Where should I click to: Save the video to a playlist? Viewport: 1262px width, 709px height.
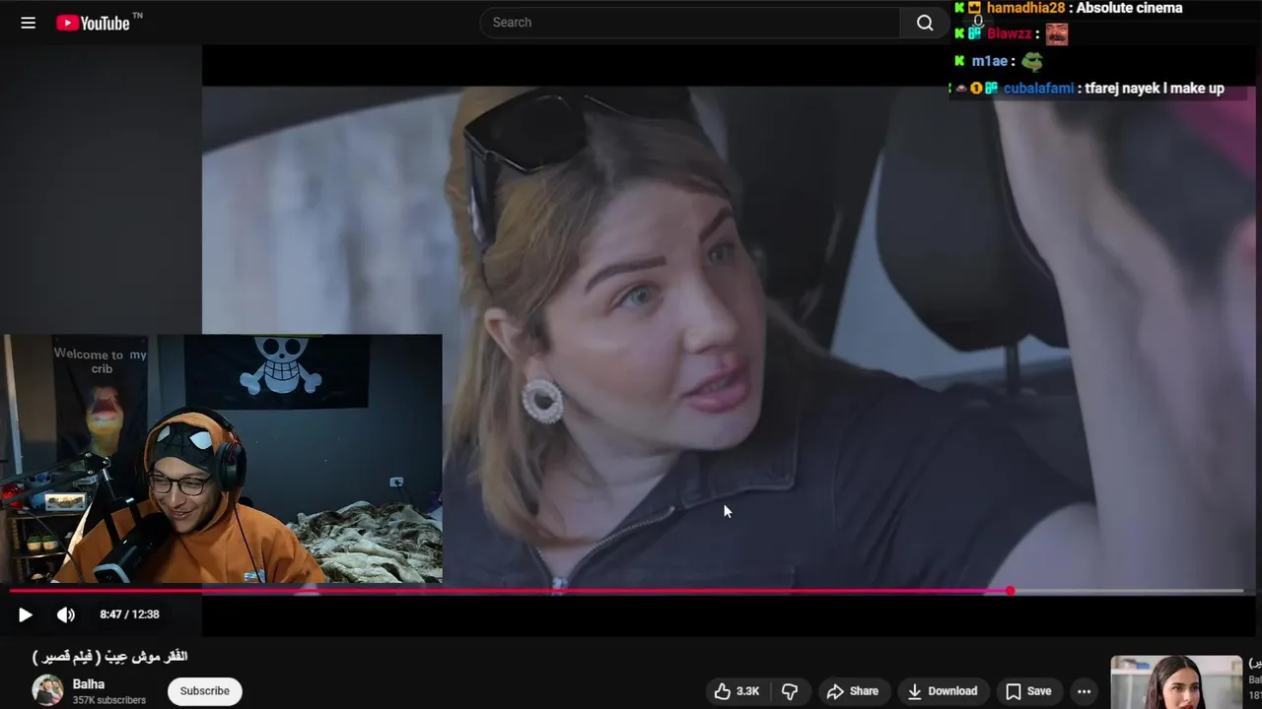1028,691
